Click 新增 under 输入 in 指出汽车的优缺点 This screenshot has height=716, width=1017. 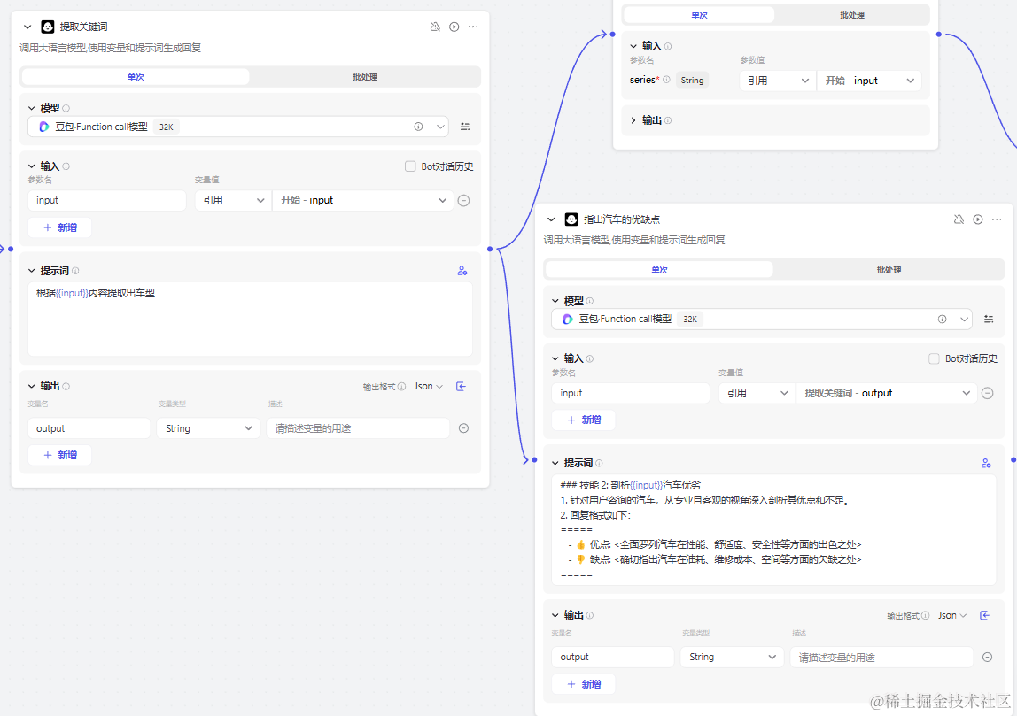click(583, 420)
